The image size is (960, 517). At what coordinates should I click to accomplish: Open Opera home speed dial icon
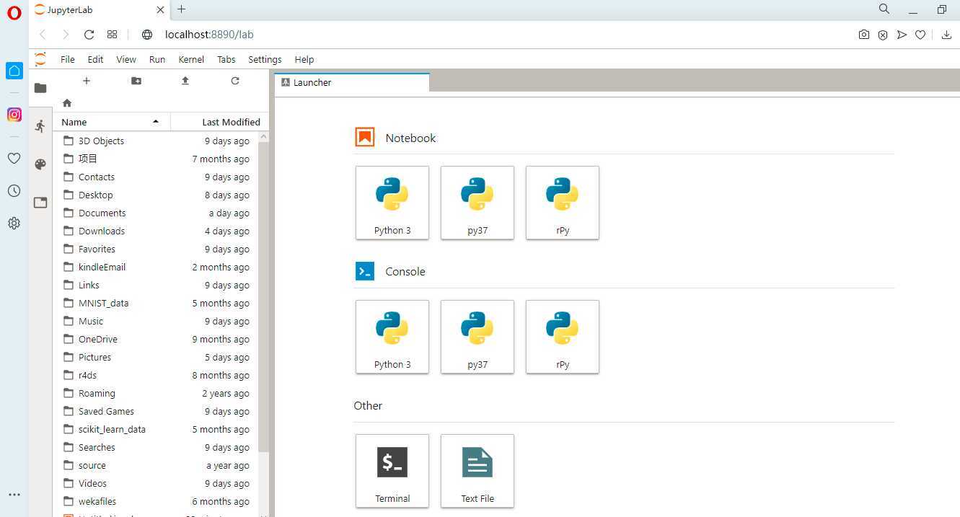[x=14, y=70]
